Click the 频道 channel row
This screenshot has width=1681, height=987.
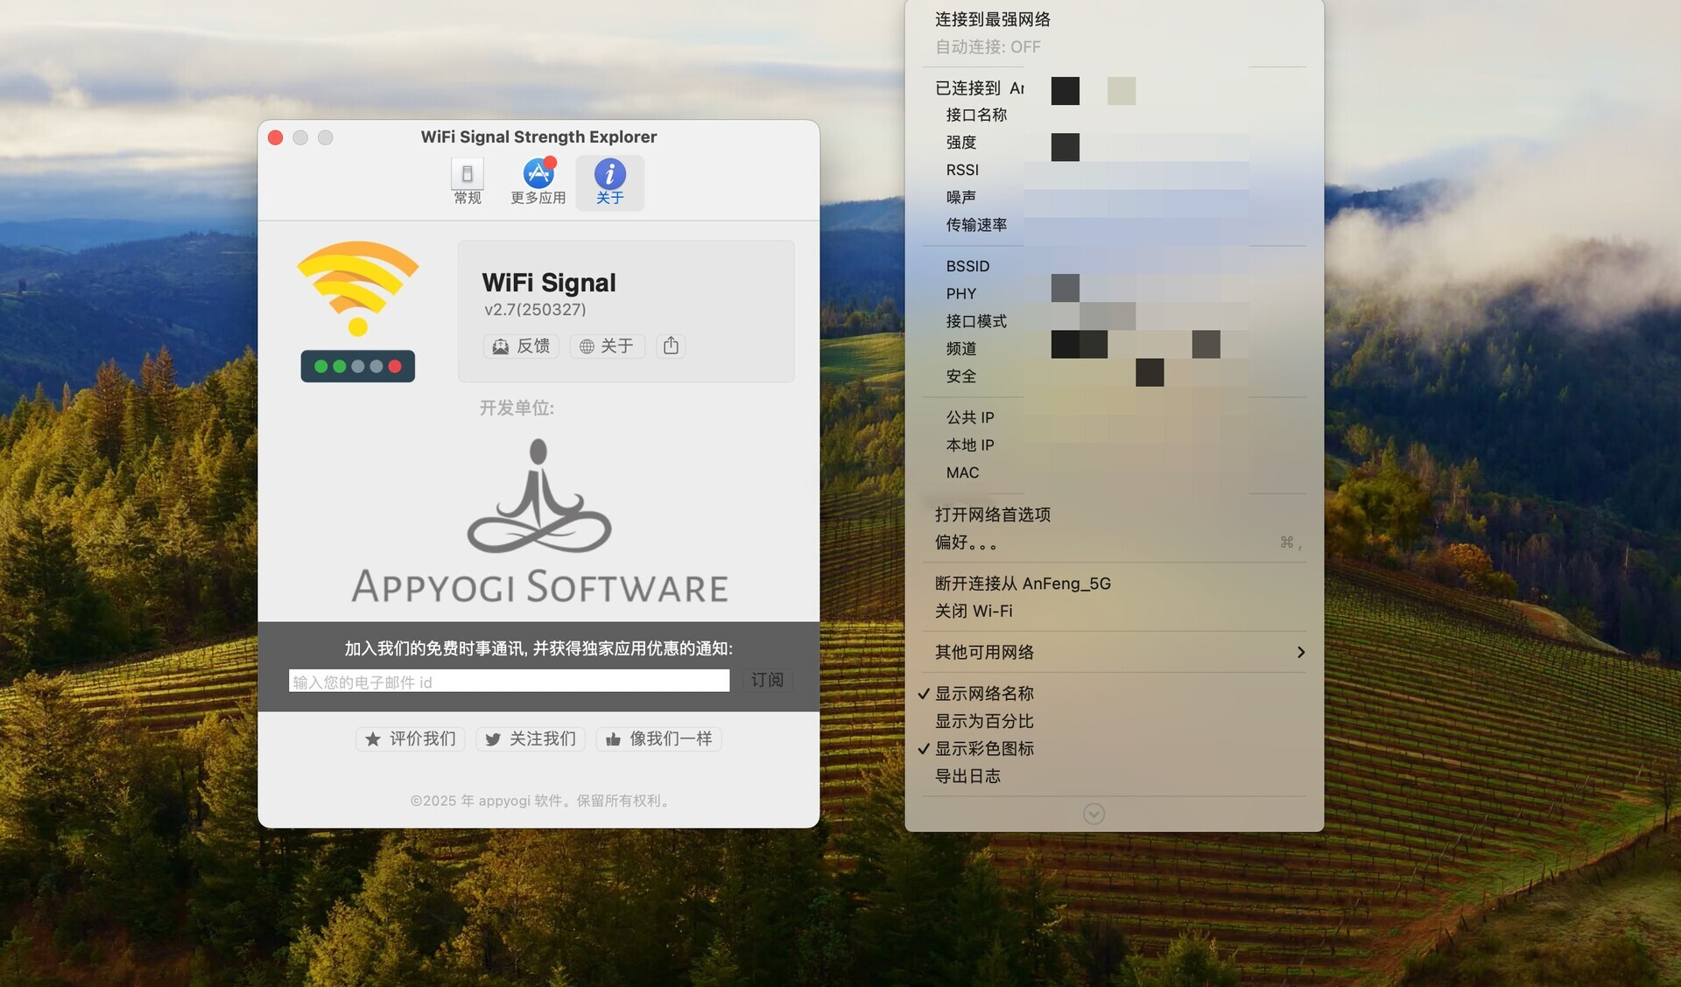[x=1114, y=349]
